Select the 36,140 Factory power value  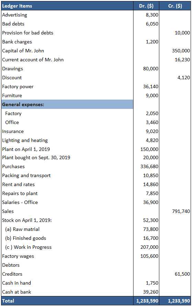tap(151, 86)
